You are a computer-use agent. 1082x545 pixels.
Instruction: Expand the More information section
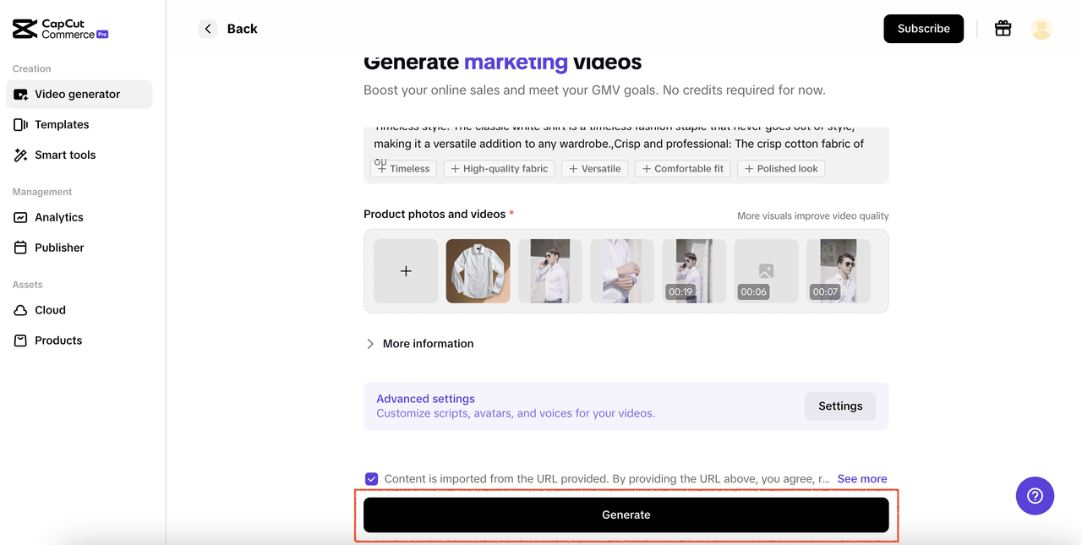[x=419, y=344]
